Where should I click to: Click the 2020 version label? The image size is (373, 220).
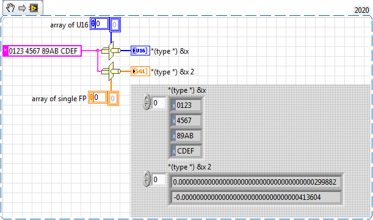coord(361,10)
